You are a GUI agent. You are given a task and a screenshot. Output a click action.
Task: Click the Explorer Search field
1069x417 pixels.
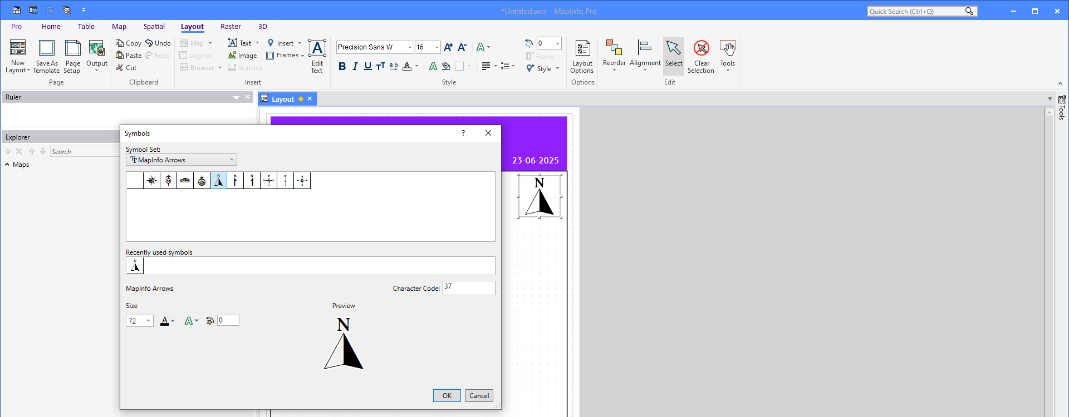tap(85, 151)
